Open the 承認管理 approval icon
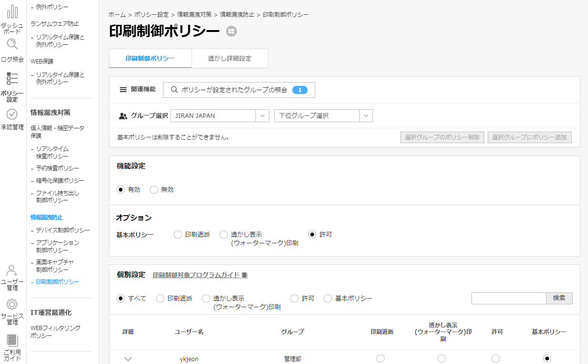 [x=12, y=114]
